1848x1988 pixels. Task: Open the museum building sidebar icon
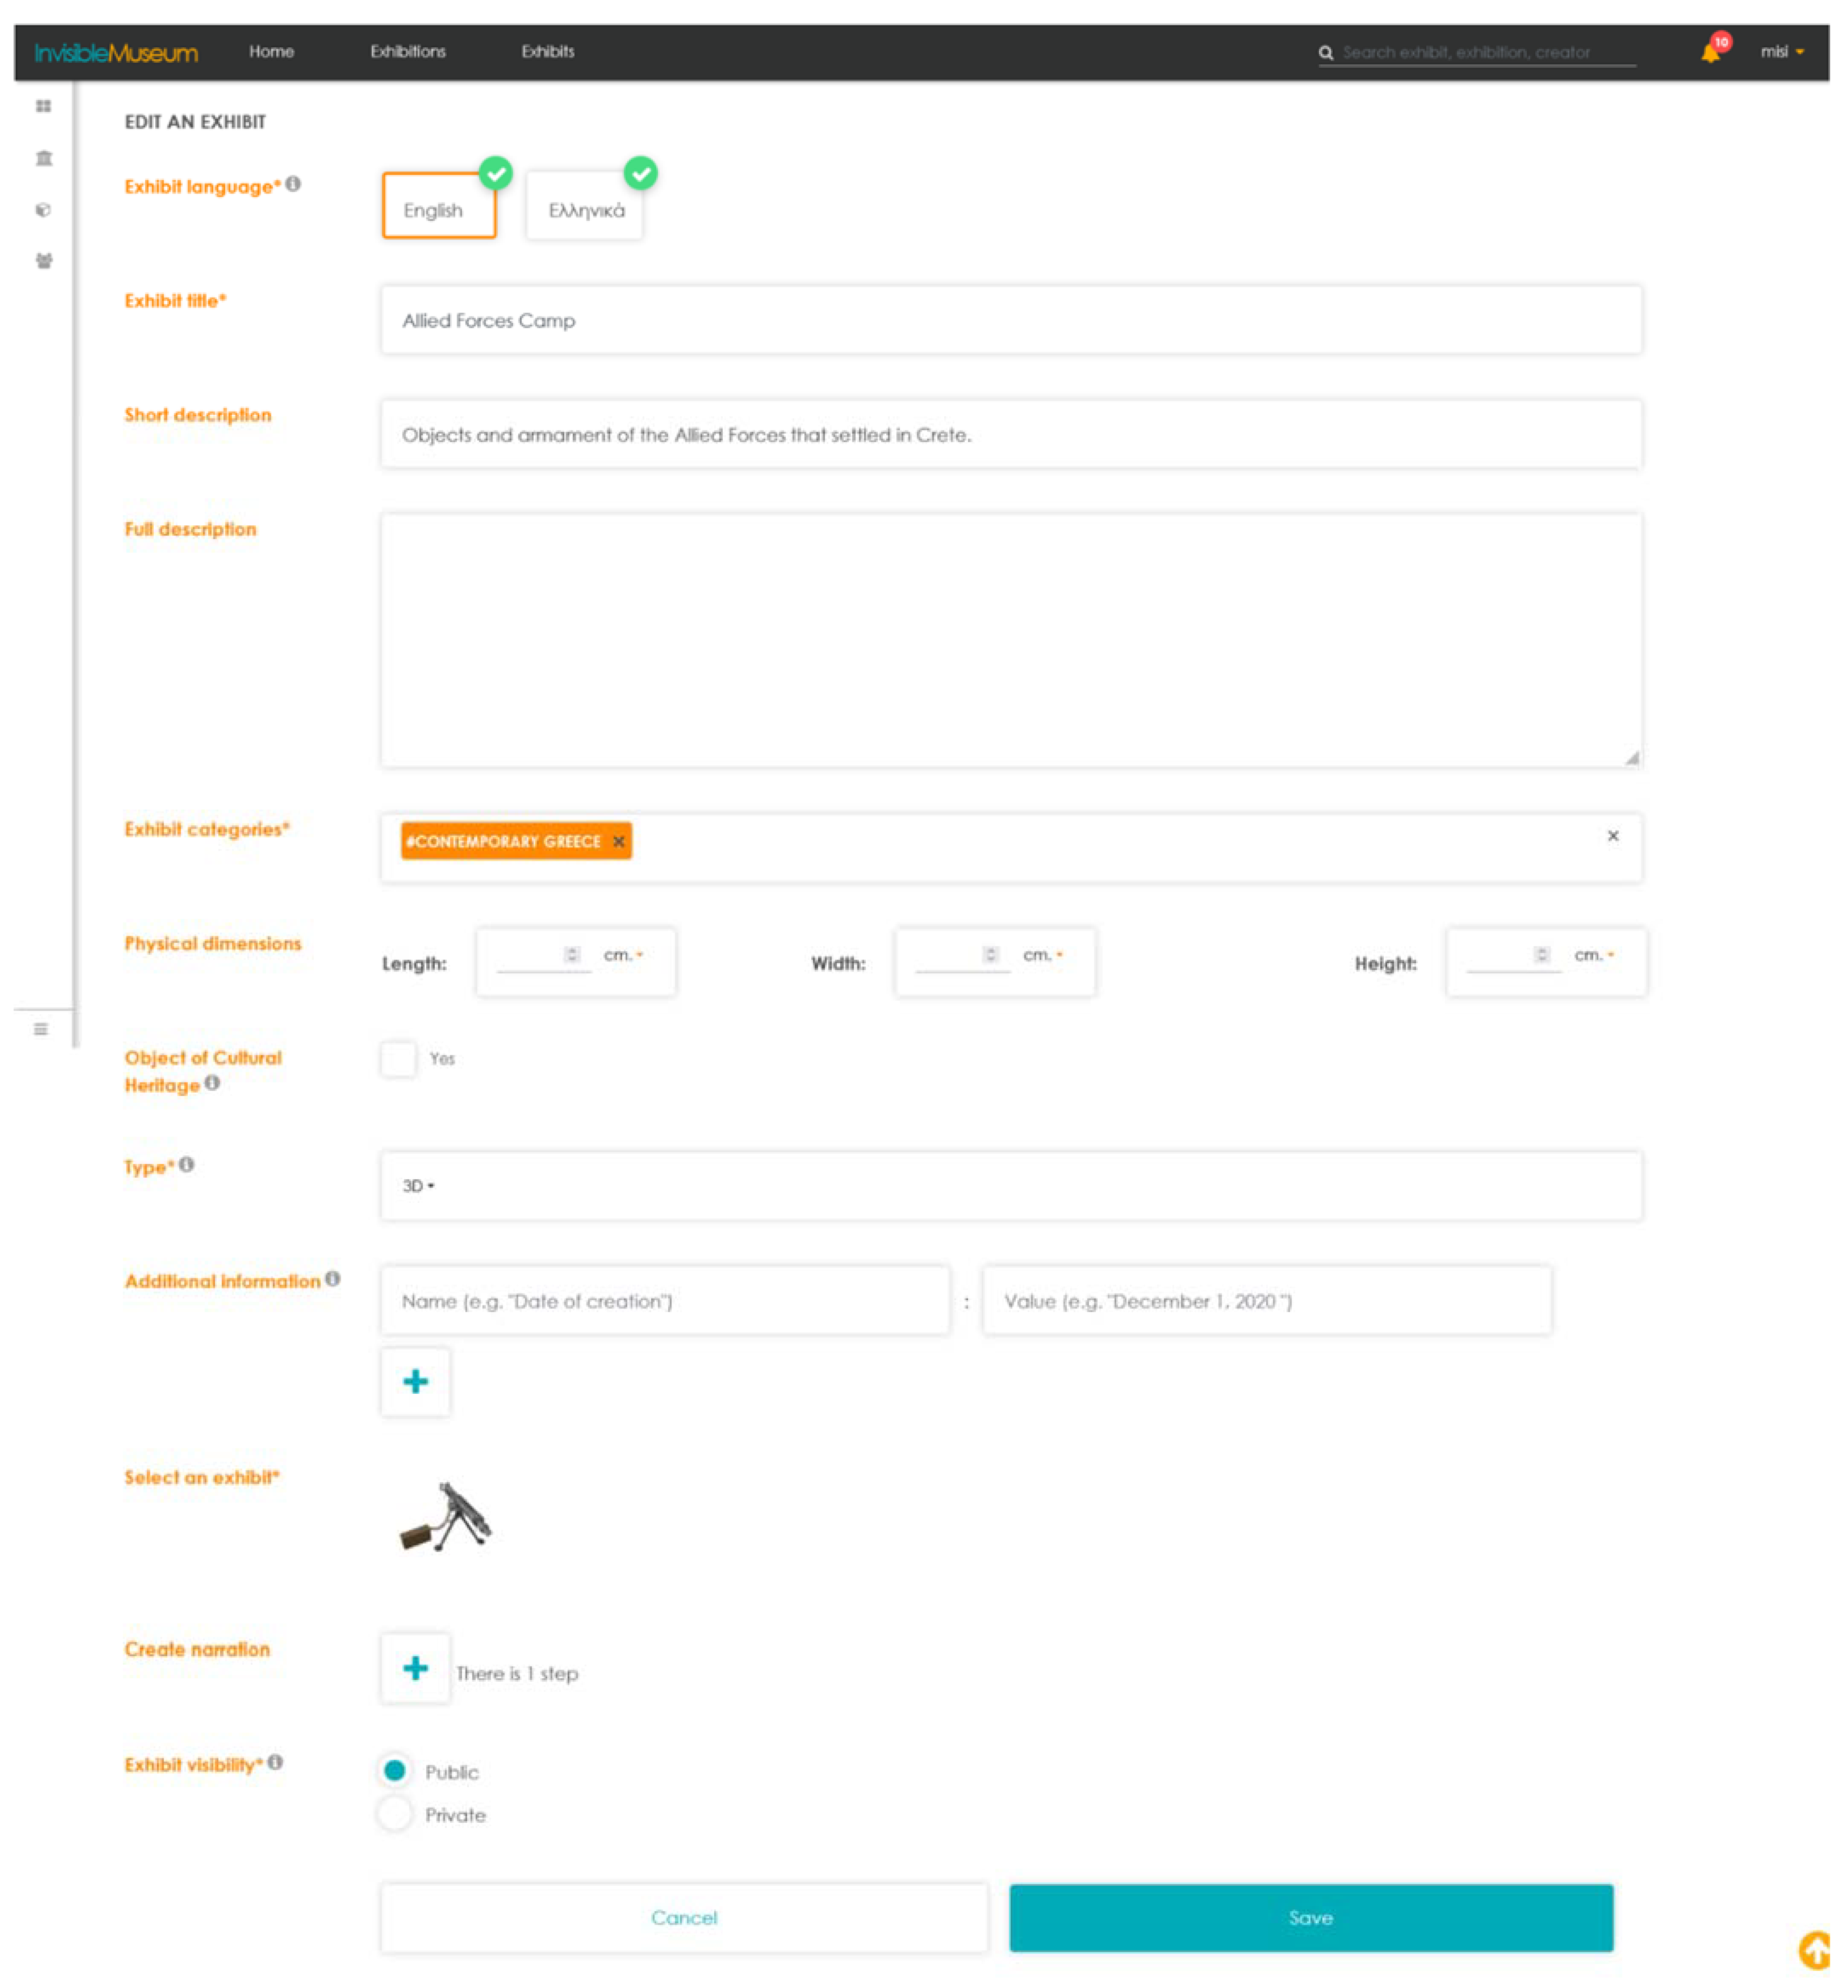point(43,158)
